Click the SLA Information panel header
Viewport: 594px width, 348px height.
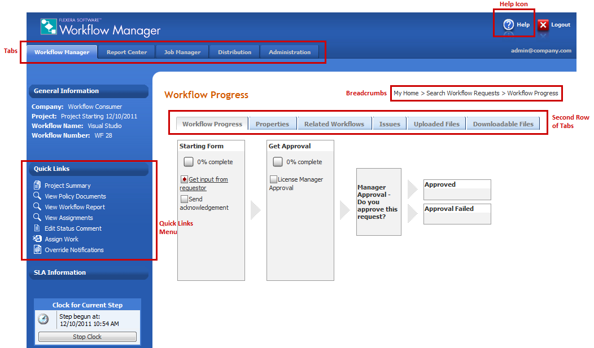(x=89, y=272)
